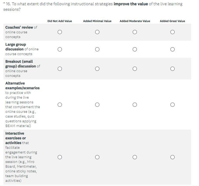Mark Large group discussion as 'Added Great Value'
The width and height of the screenshot is (199, 186).
pos(172,49)
